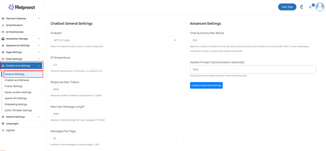Click the Newsletter Manage icon in sidebar

click(x=3, y=39)
